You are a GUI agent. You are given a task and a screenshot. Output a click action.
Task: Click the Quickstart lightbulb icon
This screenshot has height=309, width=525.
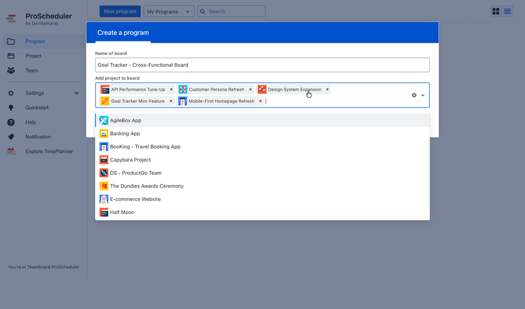pyautogui.click(x=11, y=108)
